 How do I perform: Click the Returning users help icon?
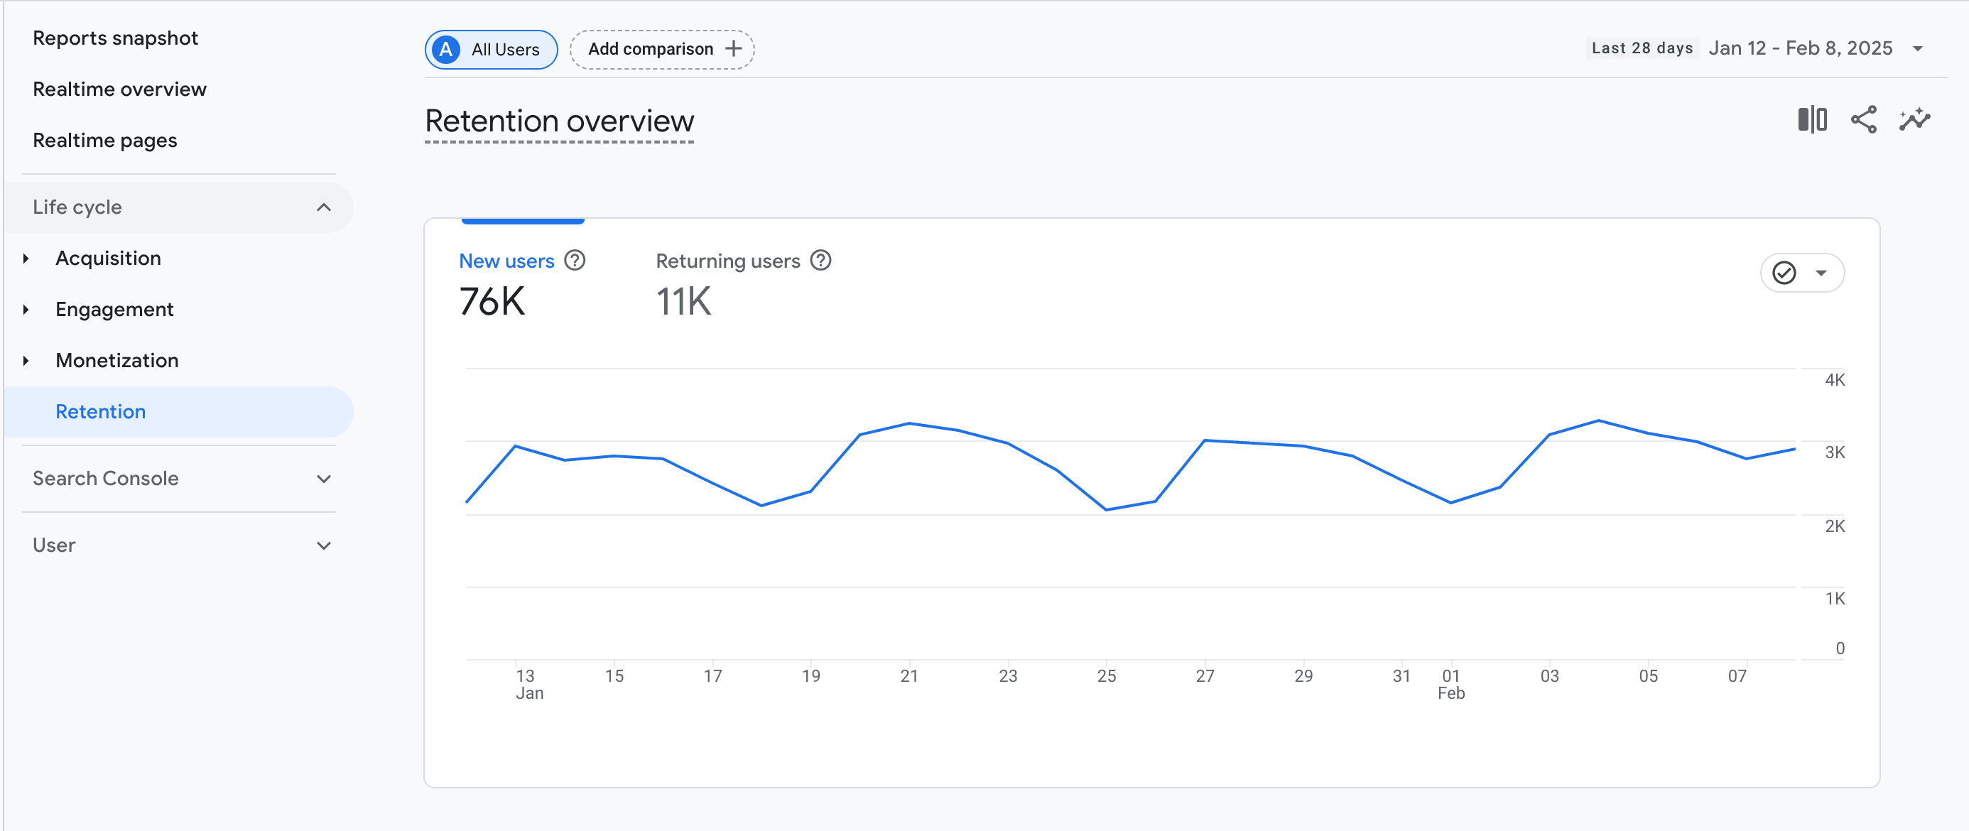820,261
